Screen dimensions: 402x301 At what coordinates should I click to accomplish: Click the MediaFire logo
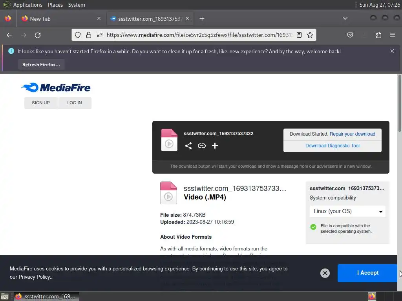point(56,87)
